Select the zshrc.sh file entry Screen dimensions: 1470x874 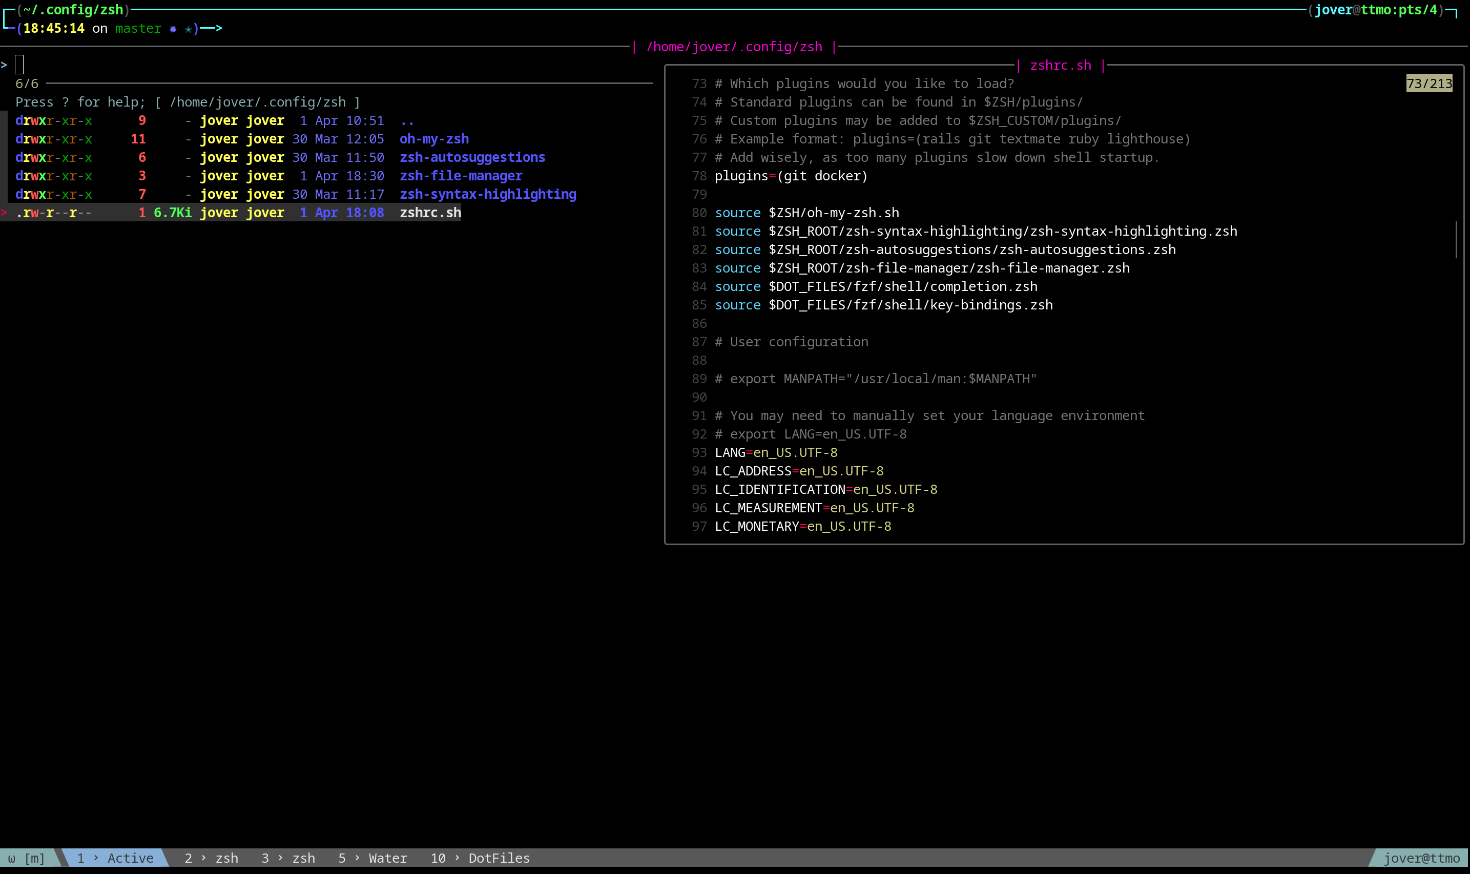tap(430, 213)
